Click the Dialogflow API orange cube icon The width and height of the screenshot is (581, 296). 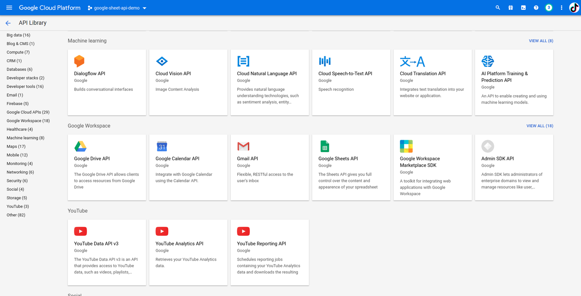click(x=79, y=61)
